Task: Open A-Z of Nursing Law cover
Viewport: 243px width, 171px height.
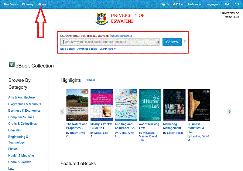Action: (150, 105)
